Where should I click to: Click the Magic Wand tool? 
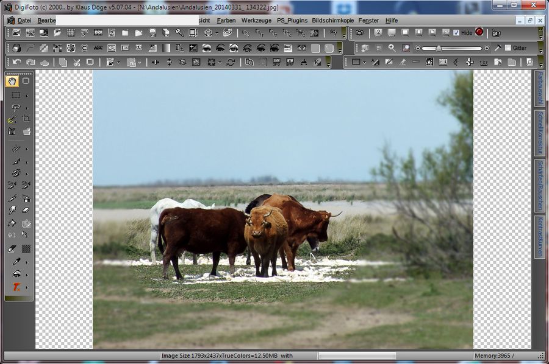12,119
